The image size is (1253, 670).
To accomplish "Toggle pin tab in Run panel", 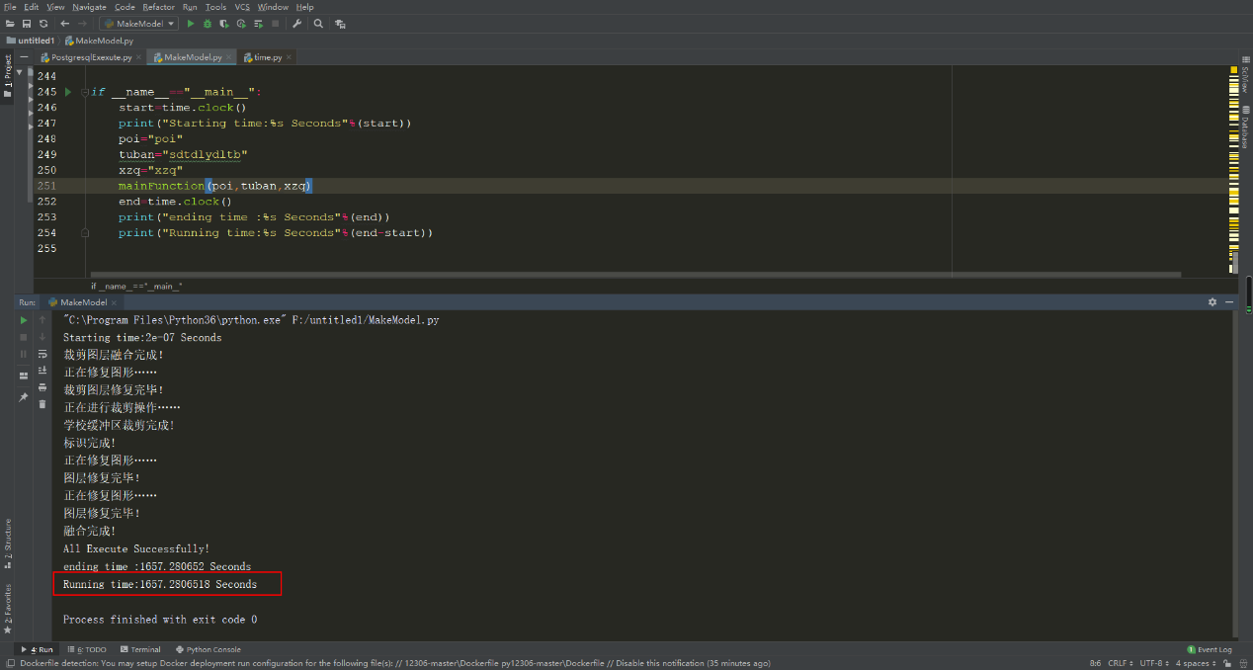I will (x=24, y=397).
